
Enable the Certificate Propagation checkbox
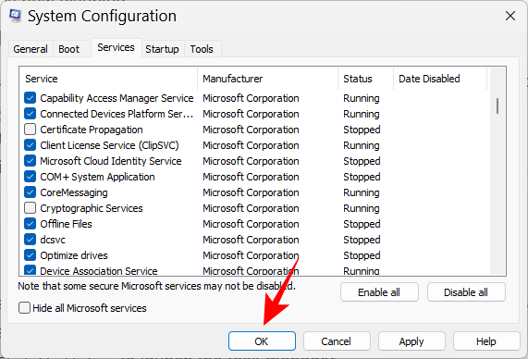(x=30, y=130)
